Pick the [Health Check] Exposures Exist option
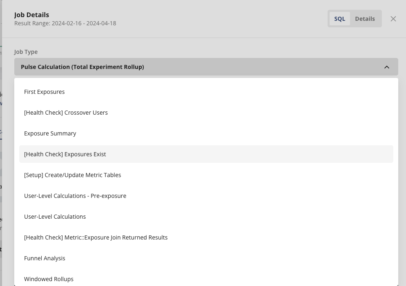This screenshot has height=286, width=406. [65, 154]
